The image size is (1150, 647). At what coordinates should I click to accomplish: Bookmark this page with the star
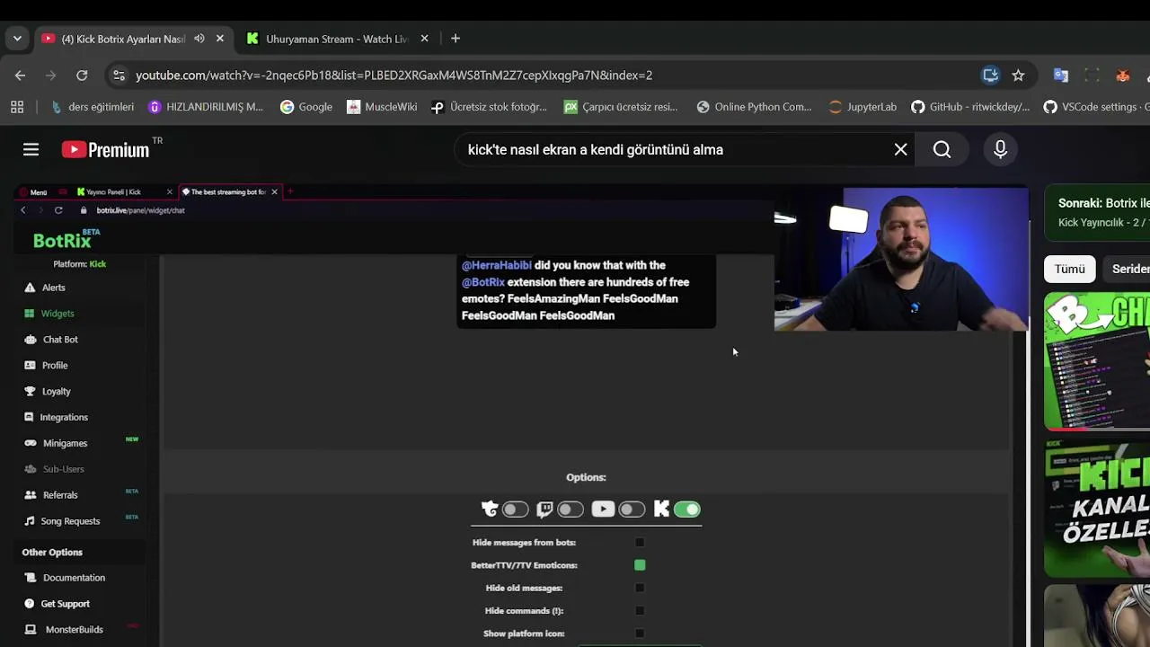click(1018, 75)
